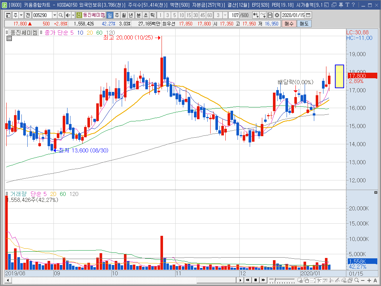Click the add indicator line icon
The image size is (381, 286).
pyautogui.click(x=263, y=15)
